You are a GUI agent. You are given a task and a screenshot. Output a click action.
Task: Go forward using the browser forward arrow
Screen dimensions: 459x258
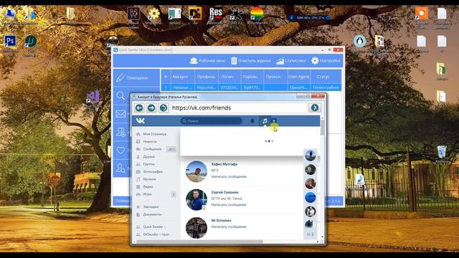(151, 108)
